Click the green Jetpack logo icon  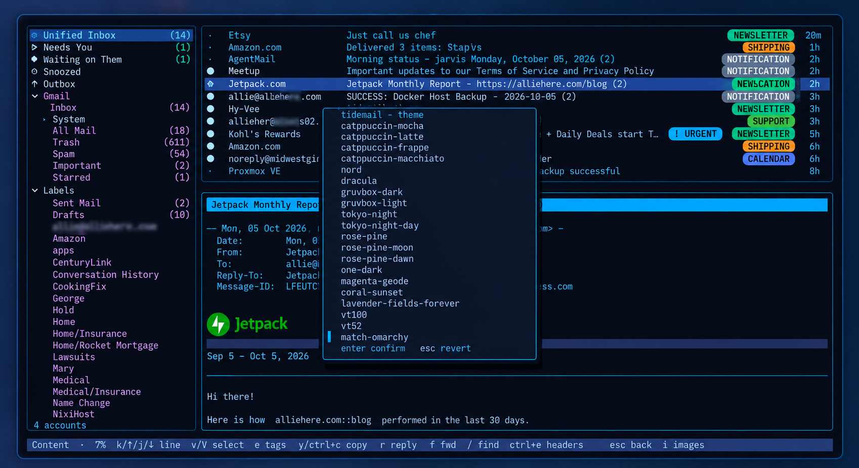pos(219,324)
